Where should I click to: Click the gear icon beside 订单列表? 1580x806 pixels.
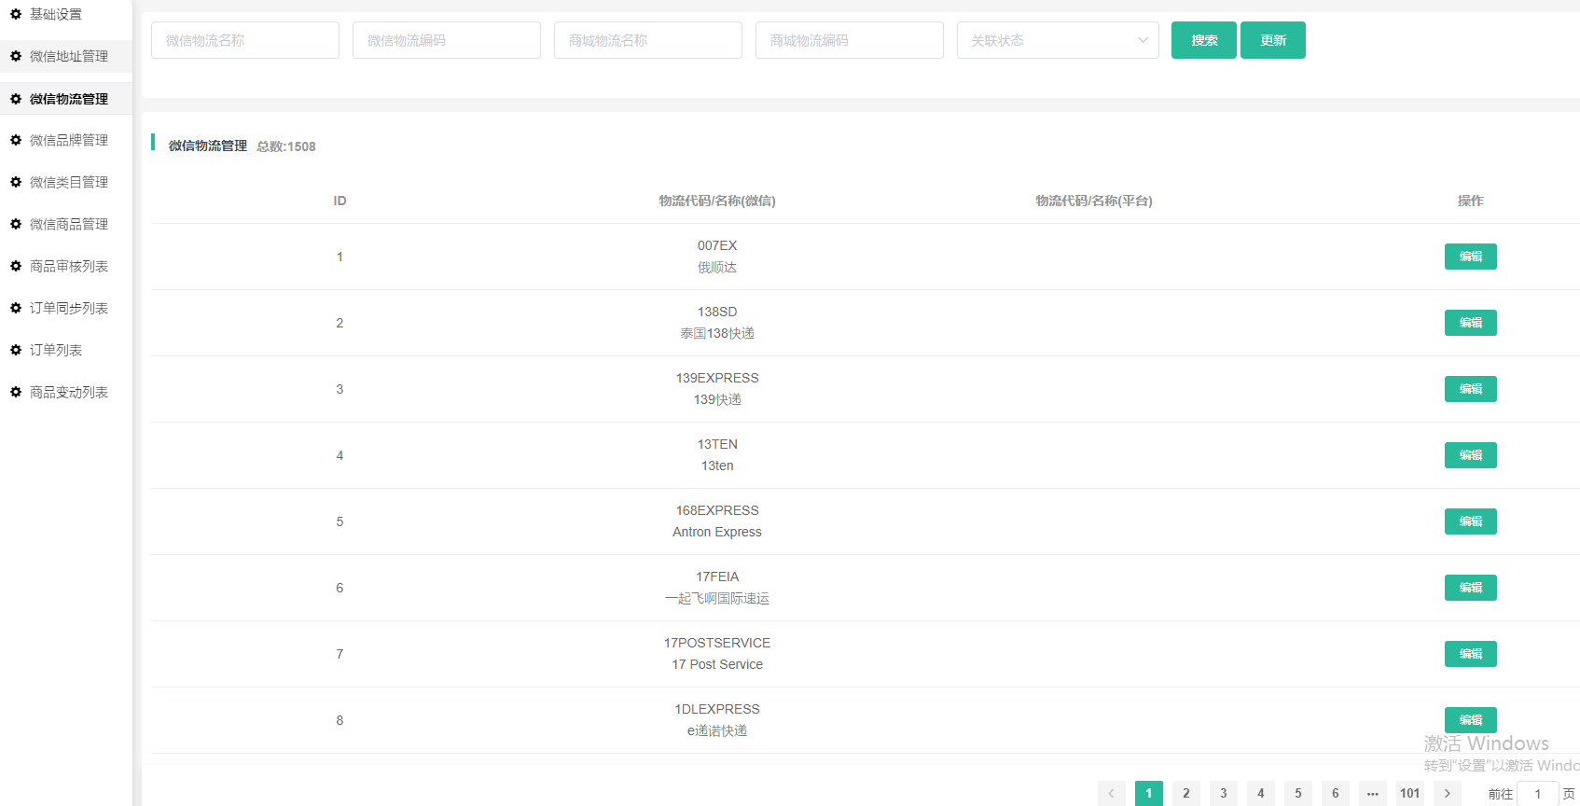pyautogui.click(x=16, y=350)
